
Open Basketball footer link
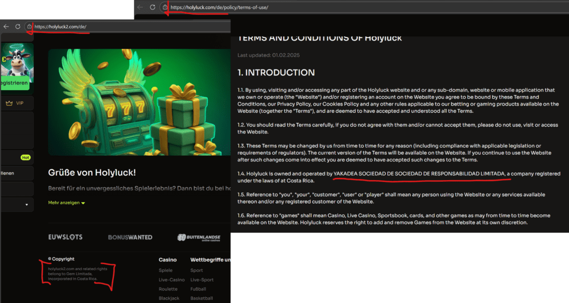click(x=202, y=299)
